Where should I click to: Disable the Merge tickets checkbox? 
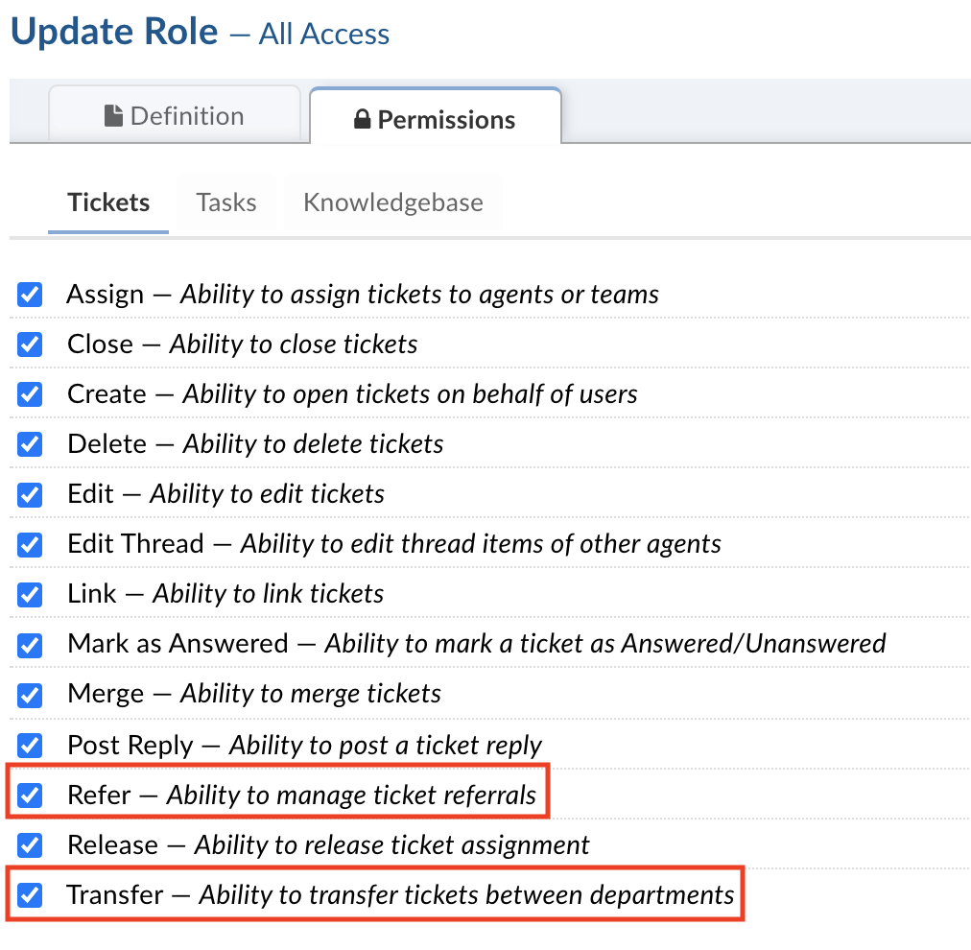(x=31, y=694)
